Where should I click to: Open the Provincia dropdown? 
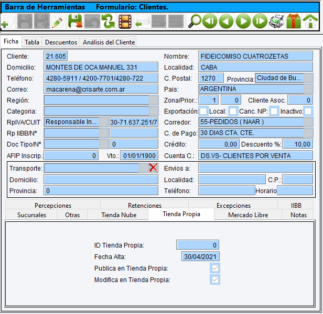(308, 78)
